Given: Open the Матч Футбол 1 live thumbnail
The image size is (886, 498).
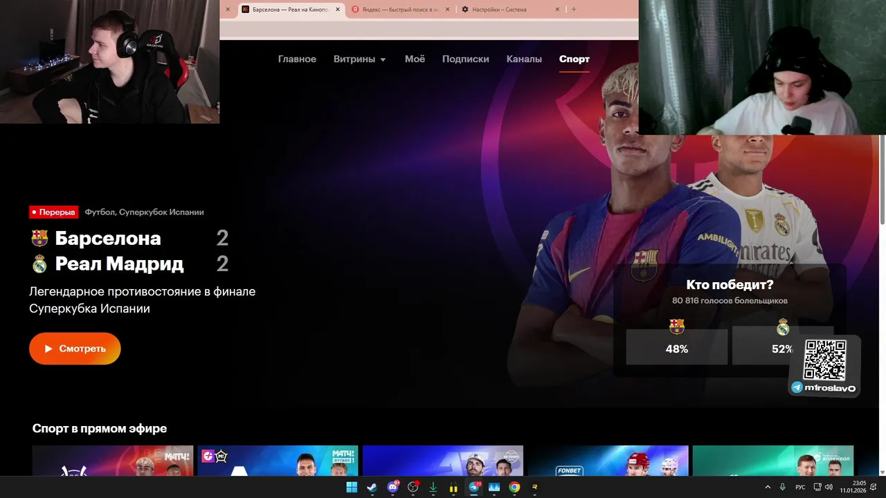Looking at the screenshot, I should [x=278, y=461].
